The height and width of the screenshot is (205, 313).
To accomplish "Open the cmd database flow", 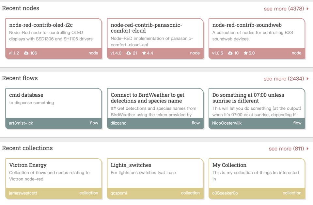I will tap(26, 95).
